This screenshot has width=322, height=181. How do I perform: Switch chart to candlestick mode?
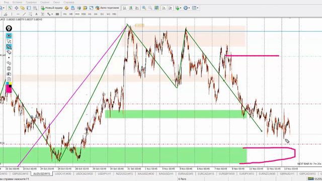coord(131,8)
